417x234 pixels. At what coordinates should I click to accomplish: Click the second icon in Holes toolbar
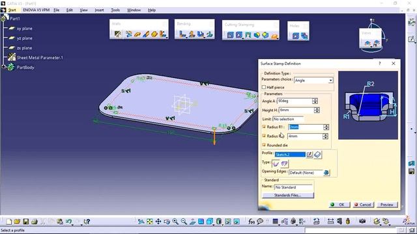tap(304, 36)
